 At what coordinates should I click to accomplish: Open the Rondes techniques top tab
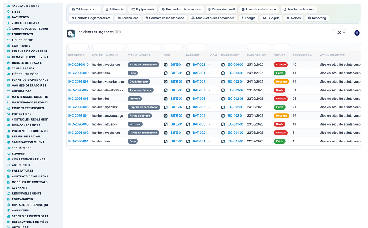tap(299, 10)
